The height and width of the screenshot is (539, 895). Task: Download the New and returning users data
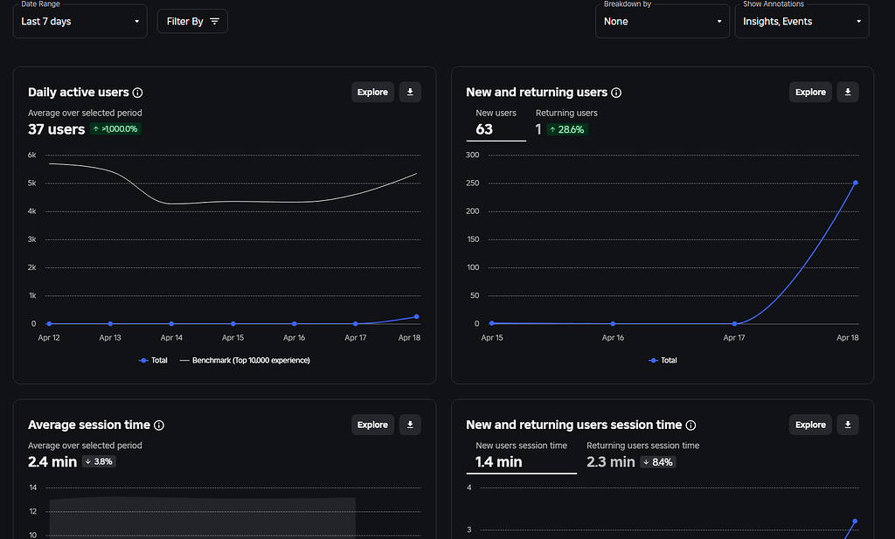[847, 92]
